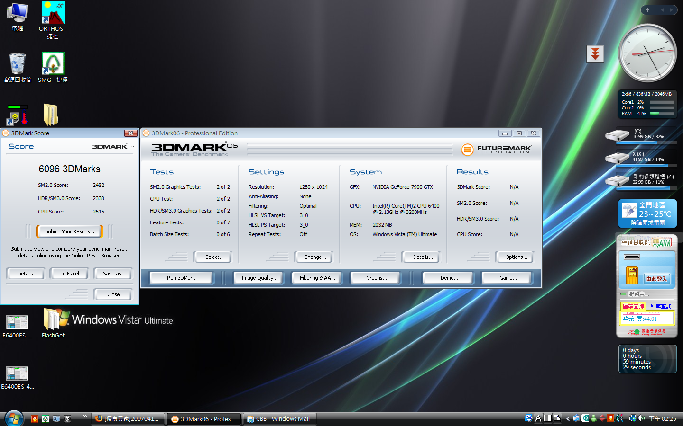The width and height of the screenshot is (683, 426).
Task: Open the 電腦 Computer desktop icon
Action: click(18, 17)
